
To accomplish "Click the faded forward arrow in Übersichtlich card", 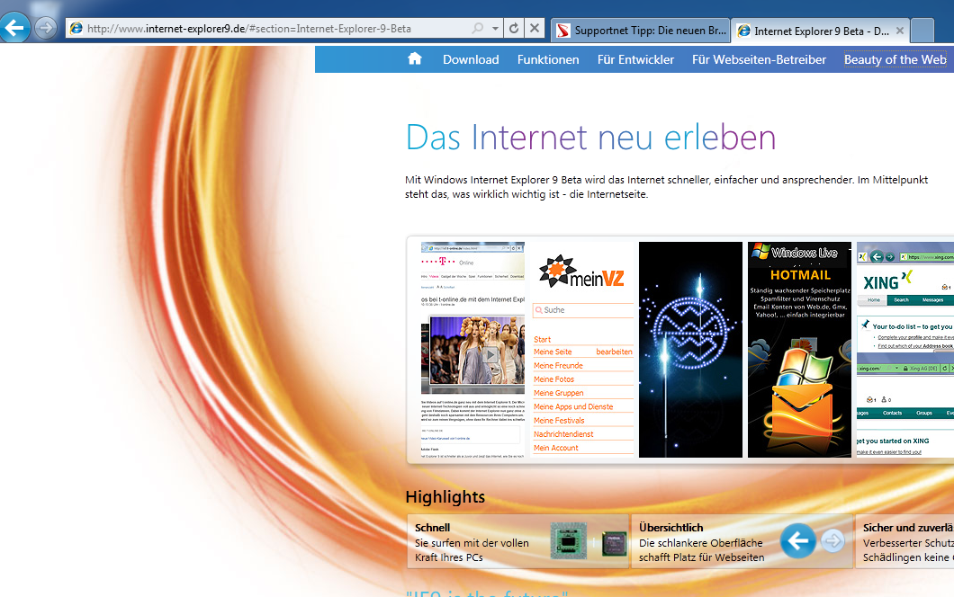I will [832, 540].
